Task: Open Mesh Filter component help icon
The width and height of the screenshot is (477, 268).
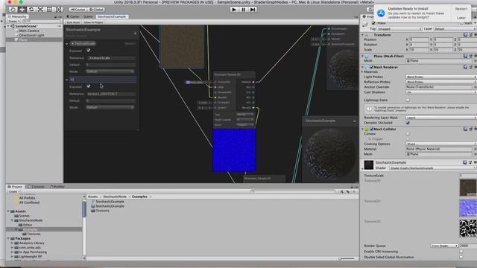Action: point(465,56)
